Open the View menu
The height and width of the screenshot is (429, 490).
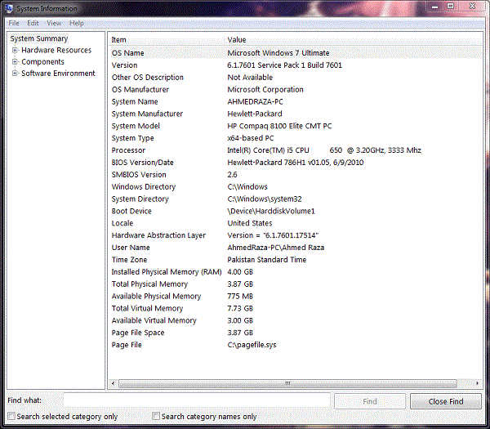pos(54,23)
